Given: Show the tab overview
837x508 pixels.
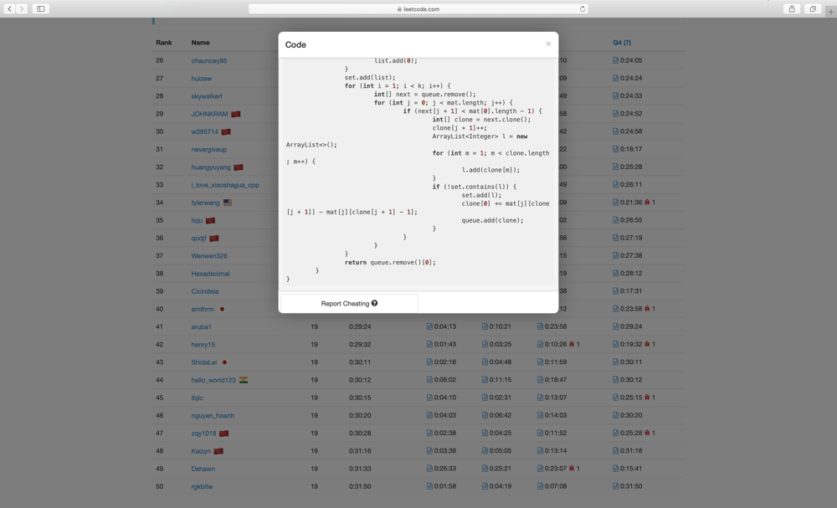Looking at the screenshot, I should point(813,9).
